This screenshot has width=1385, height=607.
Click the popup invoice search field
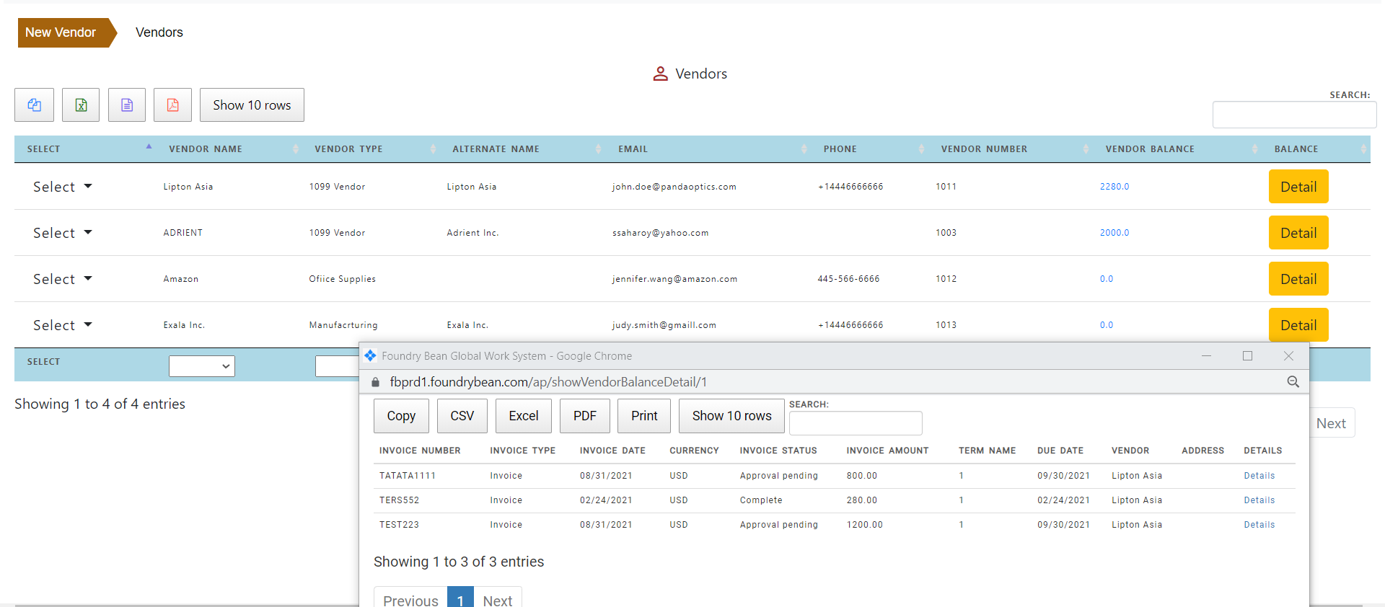point(856,423)
